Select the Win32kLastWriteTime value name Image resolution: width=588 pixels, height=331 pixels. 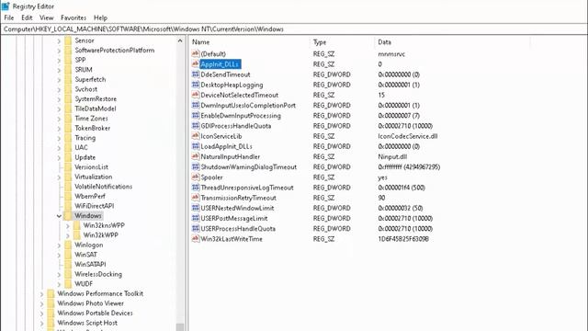[x=232, y=239]
